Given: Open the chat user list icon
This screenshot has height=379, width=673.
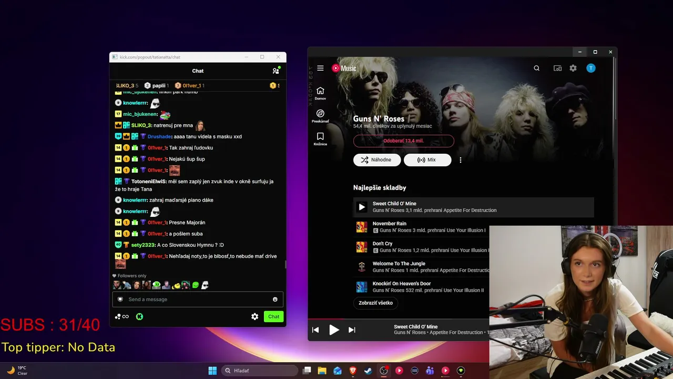Looking at the screenshot, I should (276, 71).
